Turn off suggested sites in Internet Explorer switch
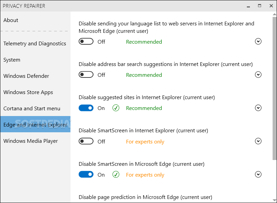This screenshot has width=277, height=203. tap(86, 108)
